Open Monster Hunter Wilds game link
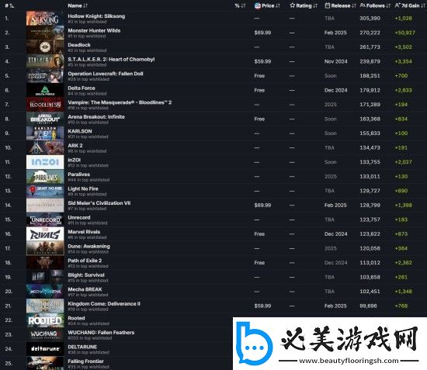The image size is (427, 370). 94,30
